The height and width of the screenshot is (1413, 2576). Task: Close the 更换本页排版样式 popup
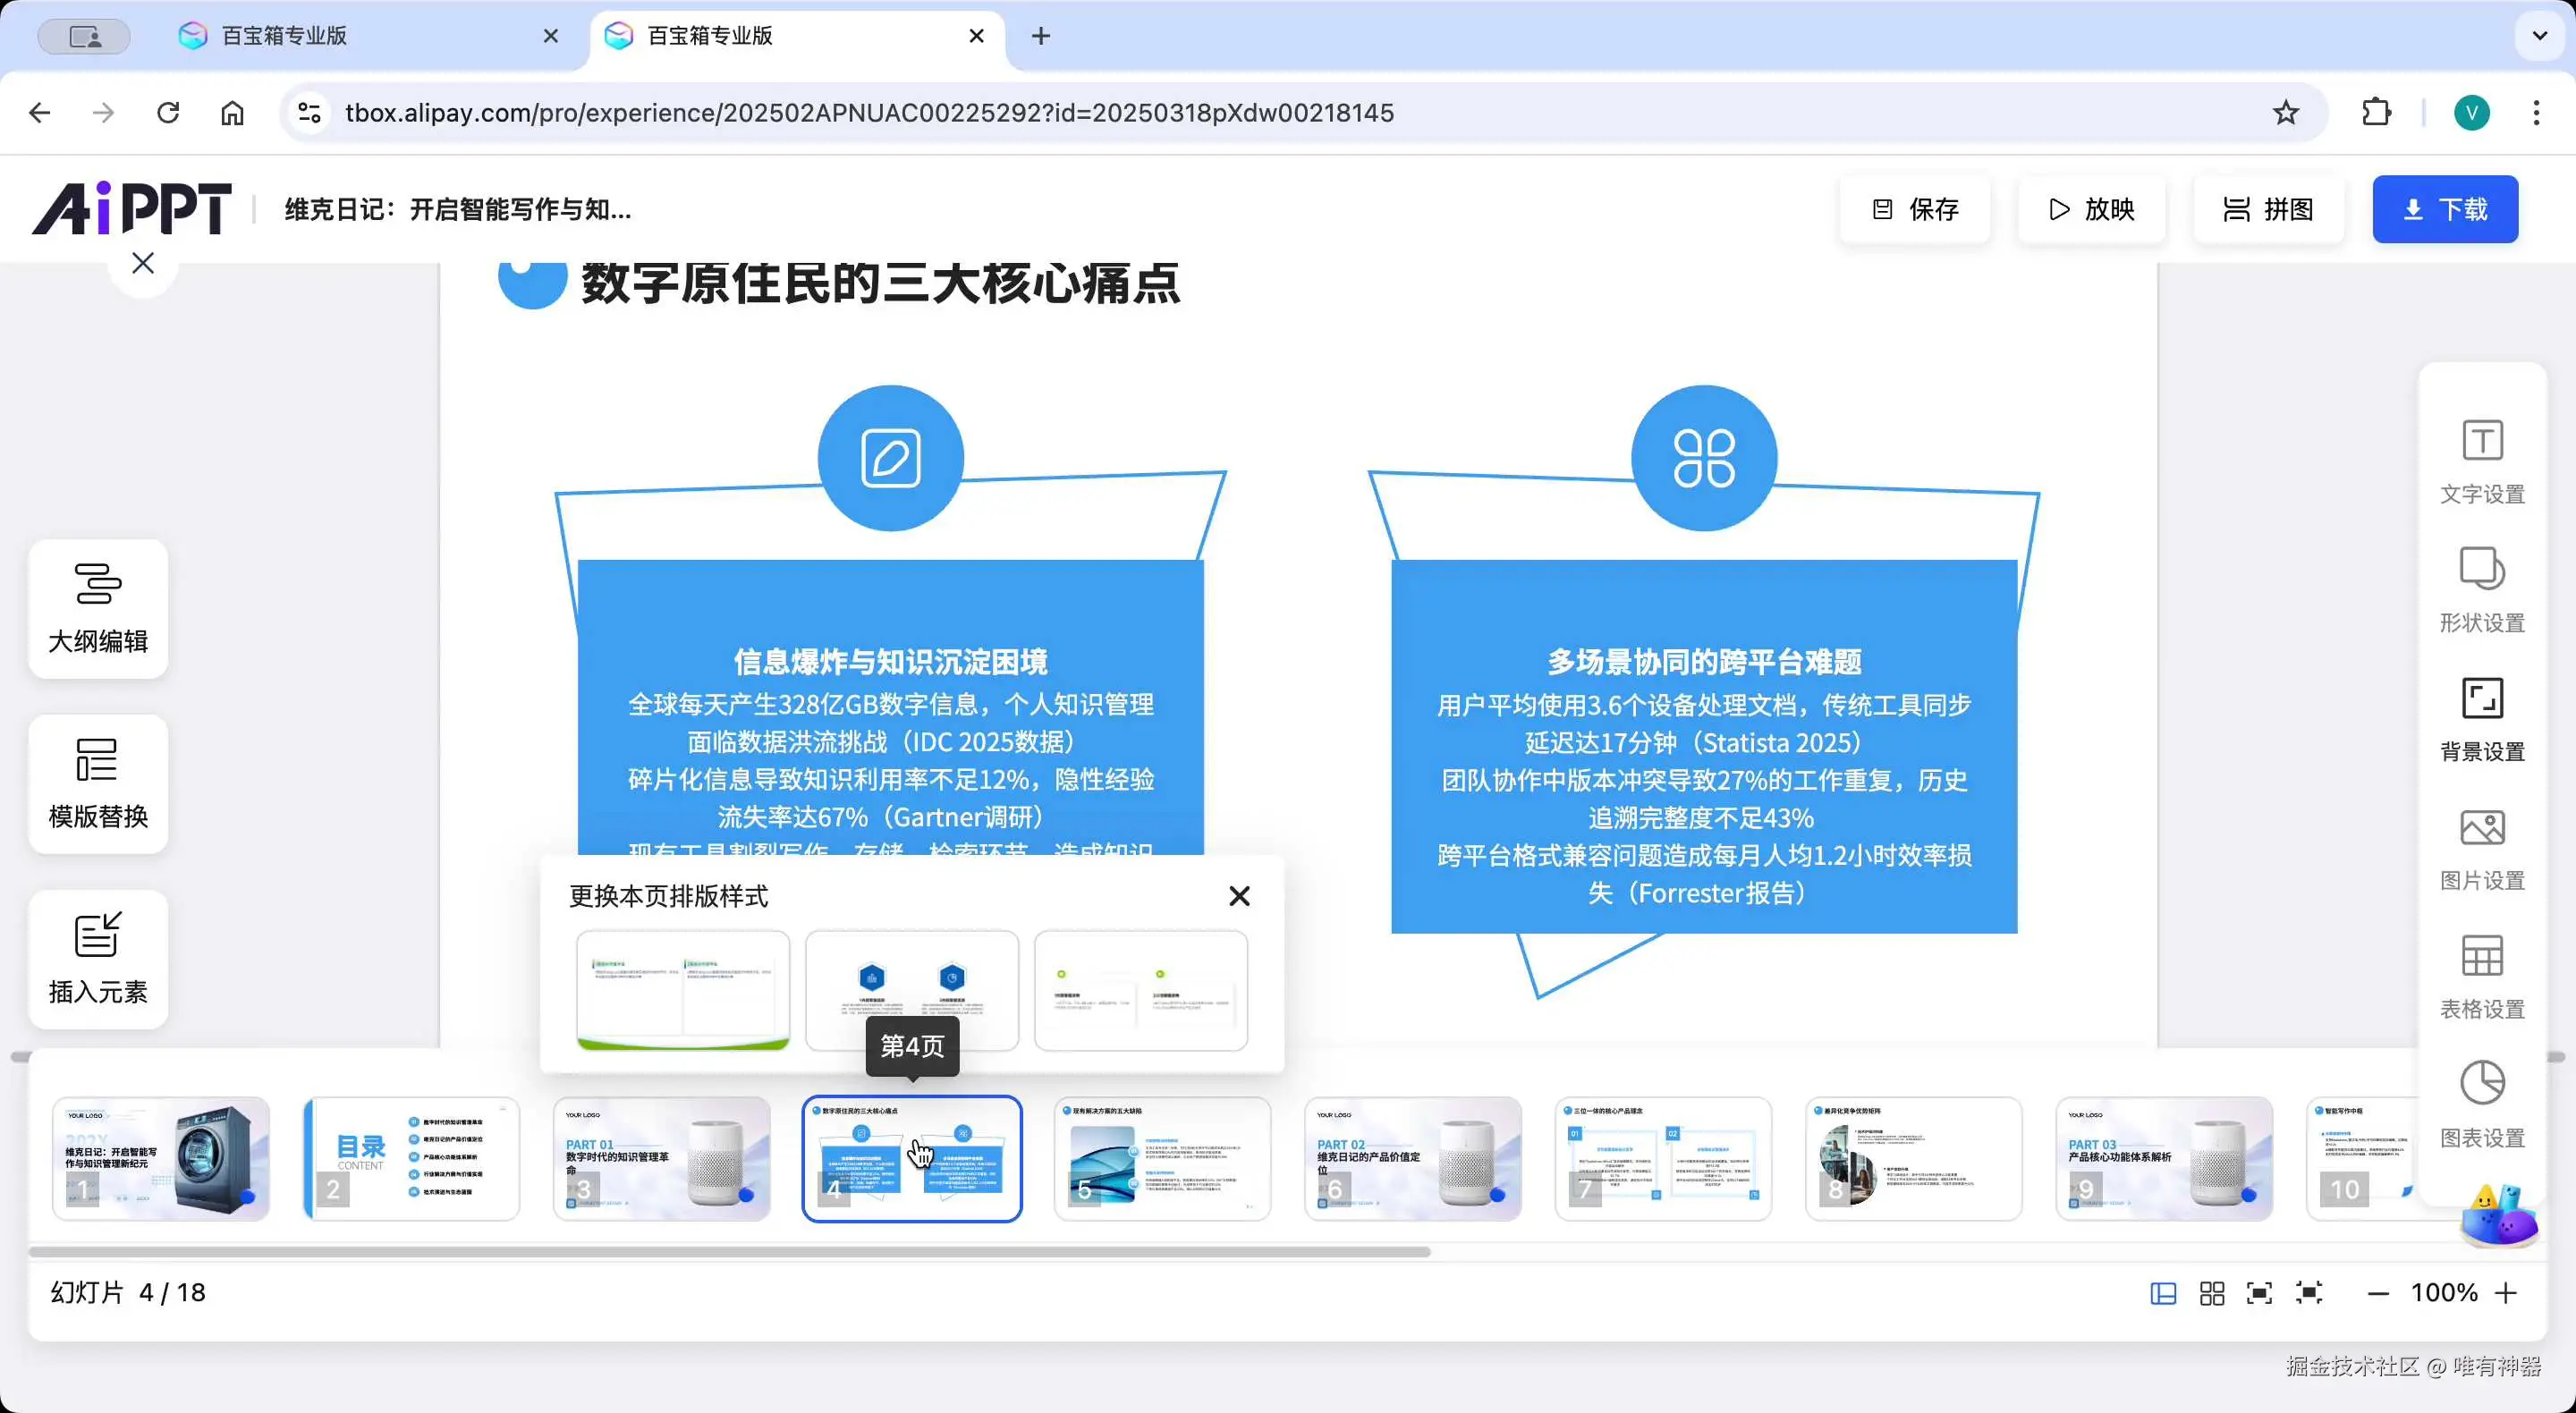point(1239,896)
